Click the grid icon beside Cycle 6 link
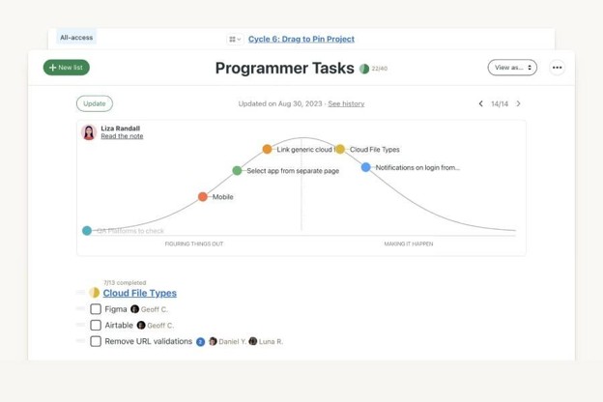 (x=235, y=40)
